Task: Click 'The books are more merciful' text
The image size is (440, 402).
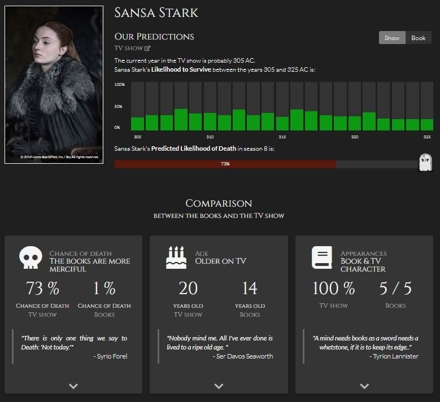Action: [90, 265]
